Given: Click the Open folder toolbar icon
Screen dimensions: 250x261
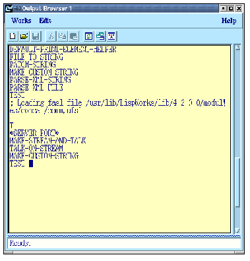Looking at the screenshot, I should pyautogui.click(x=24, y=36).
